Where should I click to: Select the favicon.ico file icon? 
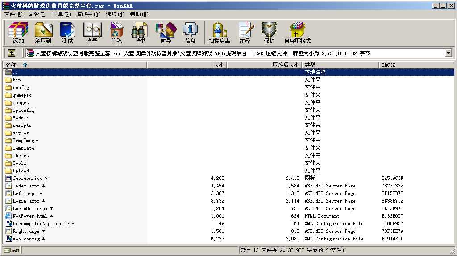[x=8, y=179]
